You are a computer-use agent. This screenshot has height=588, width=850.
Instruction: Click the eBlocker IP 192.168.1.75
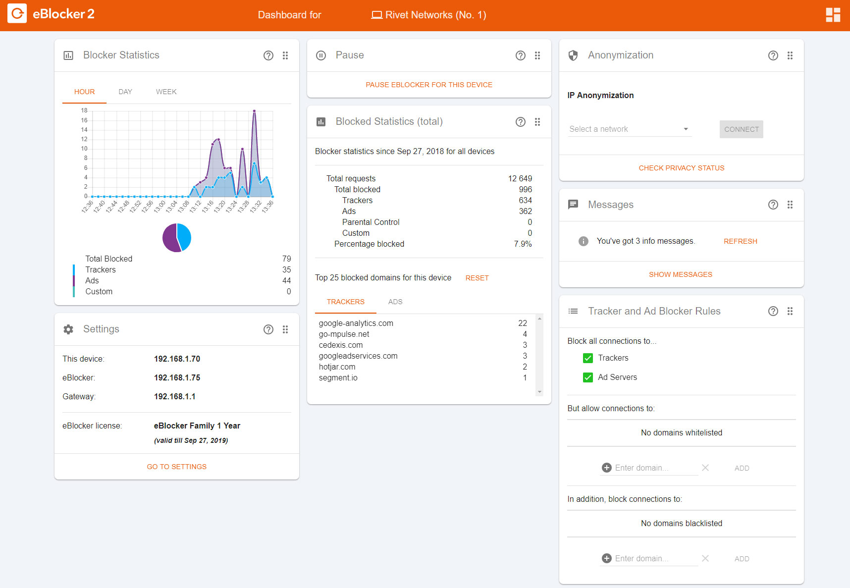pyautogui.click(x=177, y=377)
